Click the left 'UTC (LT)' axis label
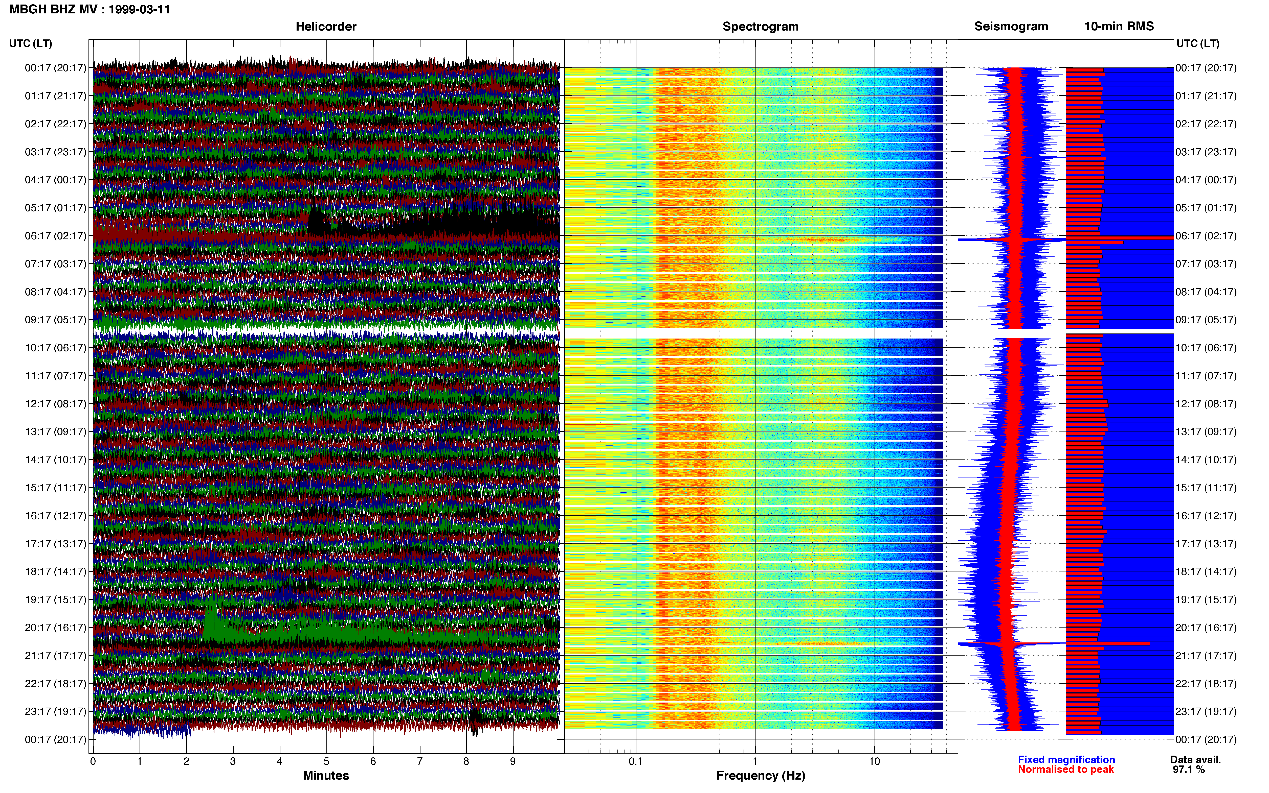Viewport: 1269px width, 793px height. 31,43
